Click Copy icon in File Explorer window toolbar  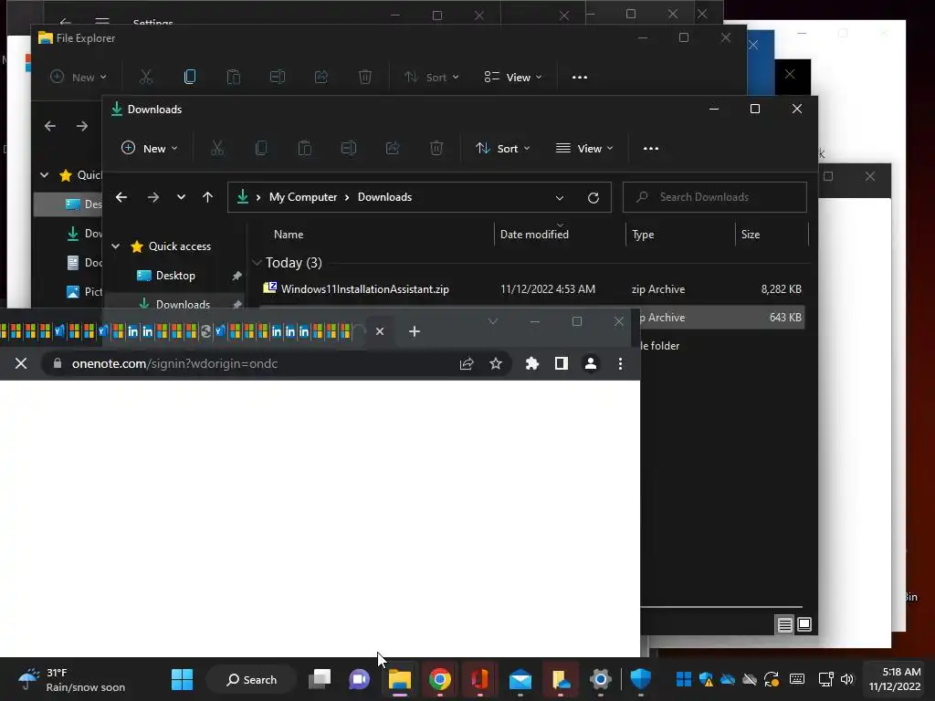[x=190, y=77]
